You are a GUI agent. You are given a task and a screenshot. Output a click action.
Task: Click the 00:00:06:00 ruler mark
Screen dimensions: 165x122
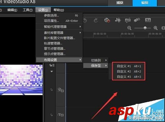click(x=155, y=34)
